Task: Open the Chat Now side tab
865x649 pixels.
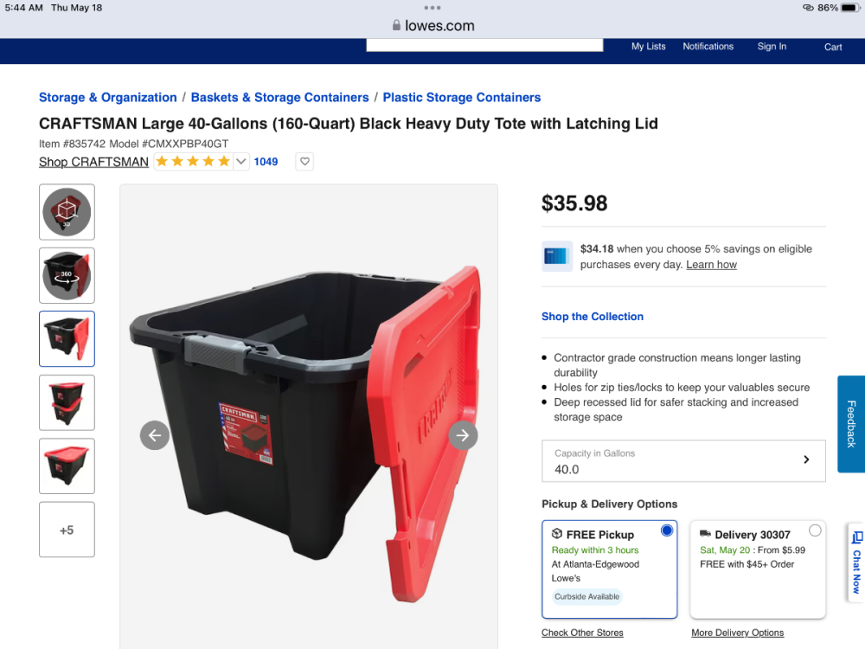Action: coord(856,562)
